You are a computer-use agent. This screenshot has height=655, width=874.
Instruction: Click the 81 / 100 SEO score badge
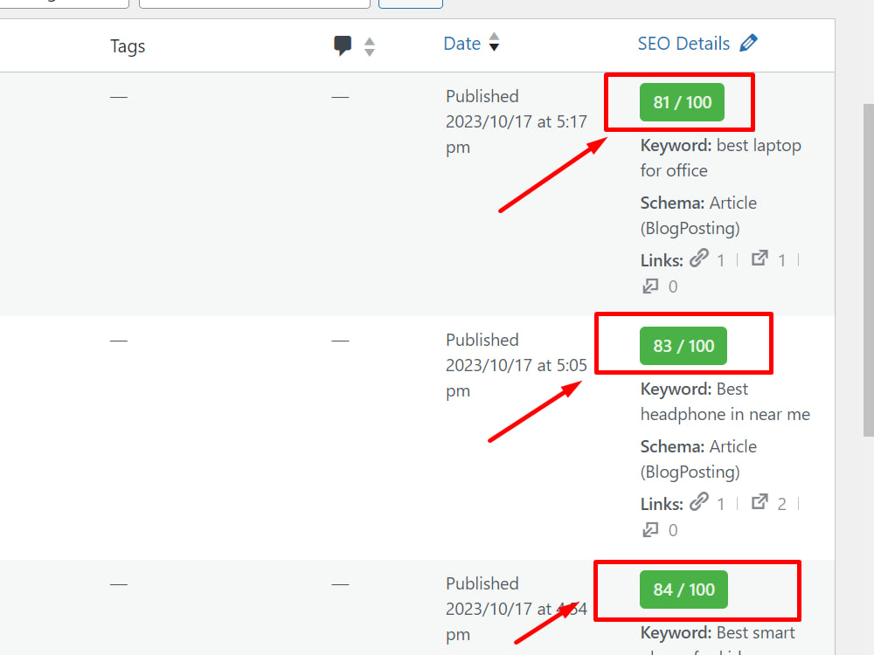click(x=682, y=102)
